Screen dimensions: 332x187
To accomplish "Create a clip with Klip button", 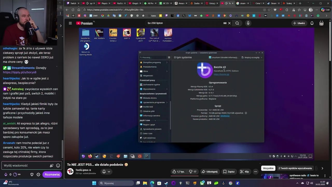I will tap(245, 172).
